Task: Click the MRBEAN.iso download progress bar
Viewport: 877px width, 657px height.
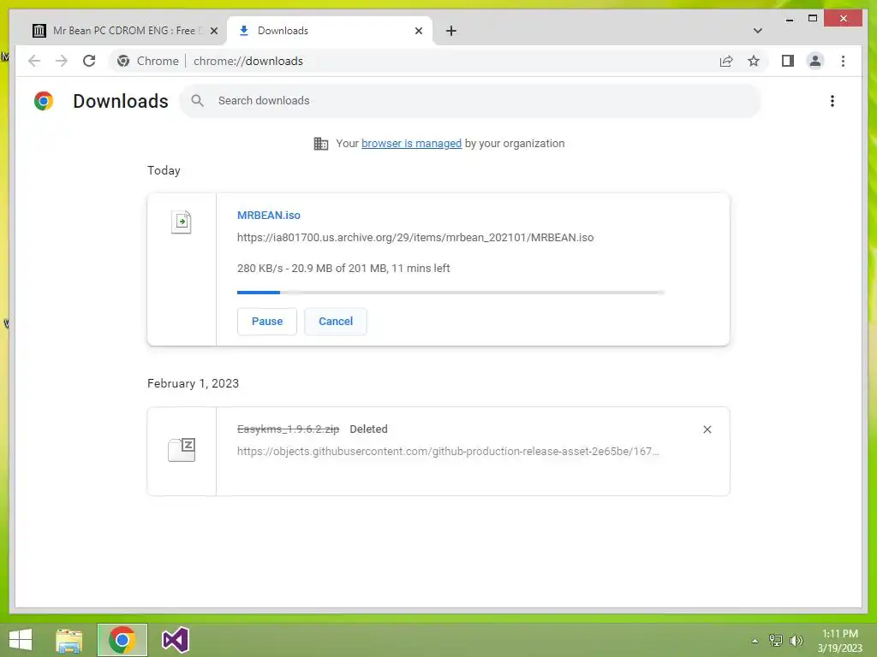Action: pyautogui.click(x=450, y=293)
